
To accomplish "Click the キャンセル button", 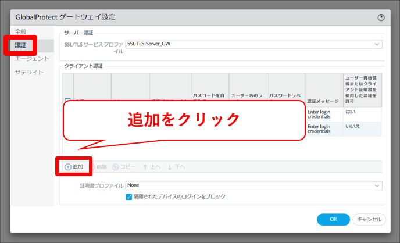I will pos(369,219).
